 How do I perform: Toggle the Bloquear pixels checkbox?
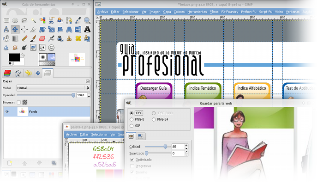pyautogui.click(x=19, y=102)
